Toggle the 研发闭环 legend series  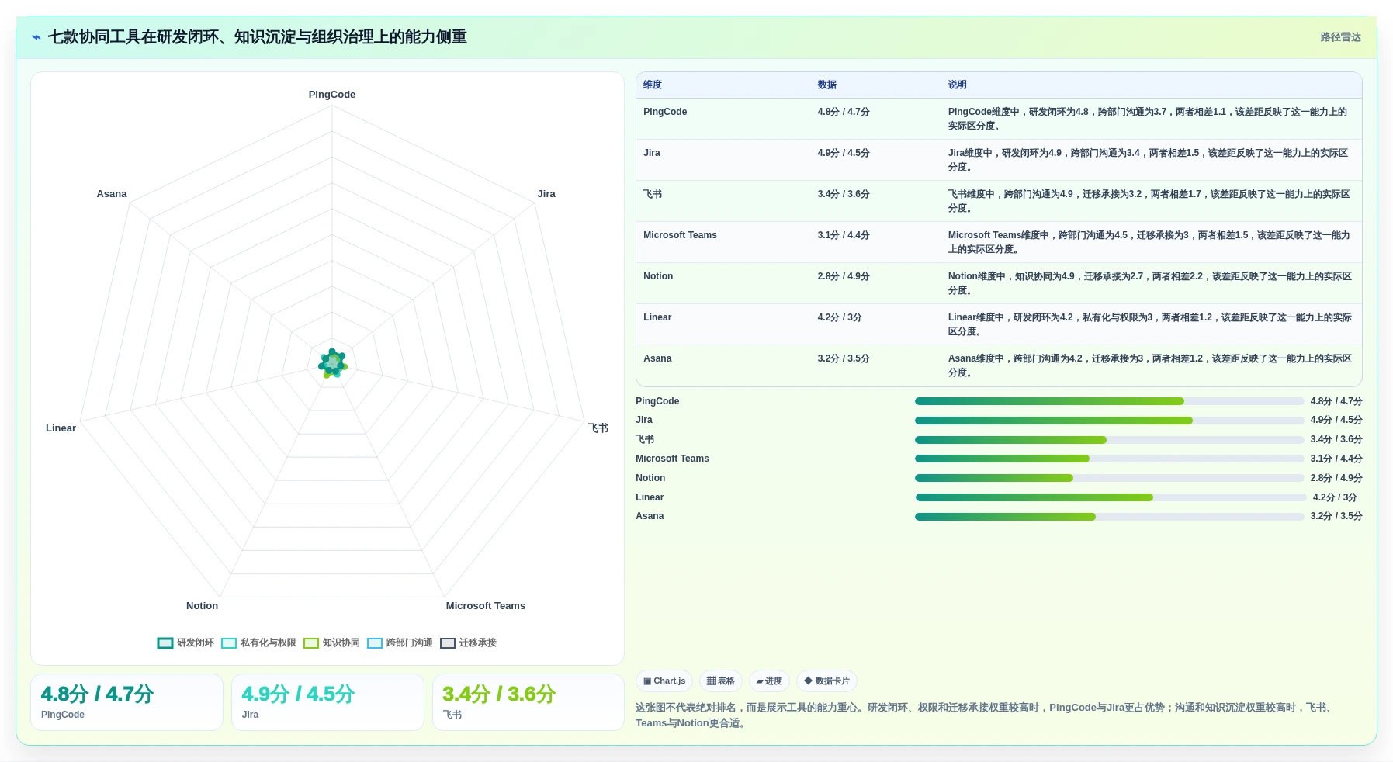185,643
